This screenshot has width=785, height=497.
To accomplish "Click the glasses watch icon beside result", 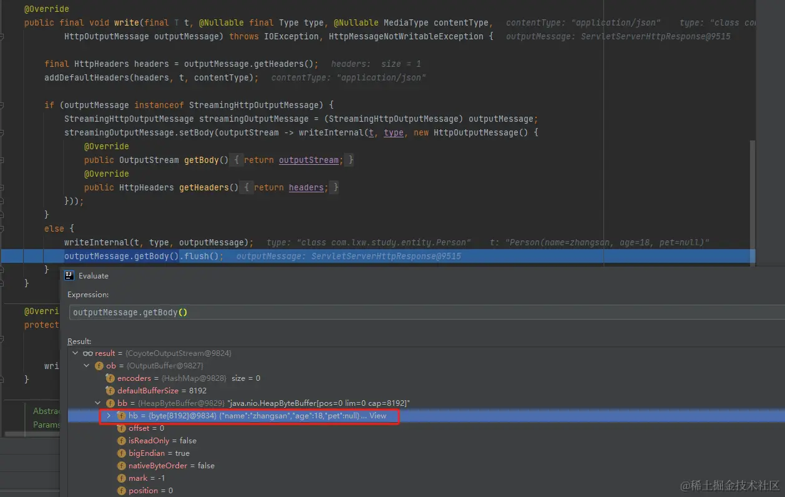I will coord(88,353).
